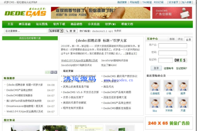The width and height of the screenshot is (197, 131).
Task: Click the 登录 button
Action: (156, 68)
